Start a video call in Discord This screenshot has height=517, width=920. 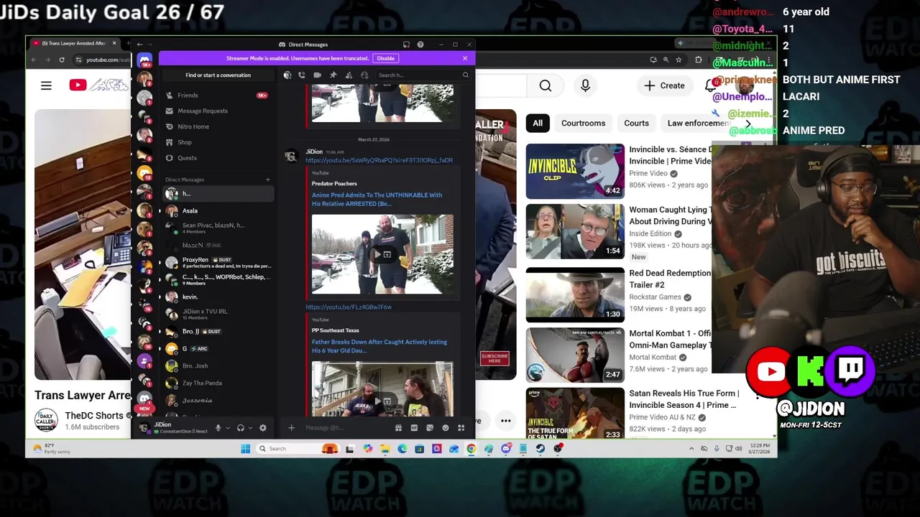pos(317,75)
